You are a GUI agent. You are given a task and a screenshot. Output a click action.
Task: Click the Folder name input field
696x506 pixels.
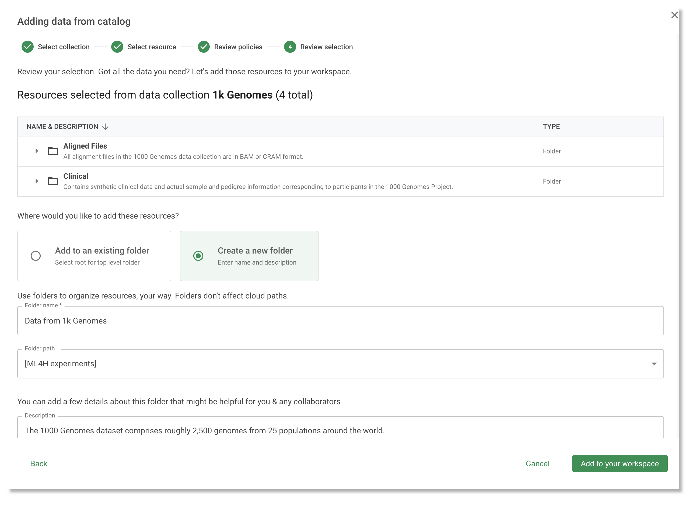[x=340, y=320]
